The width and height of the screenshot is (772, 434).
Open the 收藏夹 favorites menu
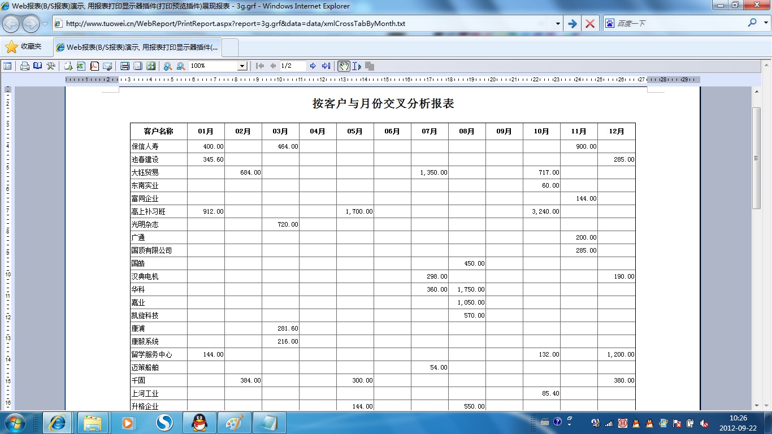[x=24, y=47]
